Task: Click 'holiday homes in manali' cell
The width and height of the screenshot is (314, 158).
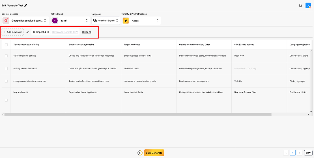Action: [38, 69]
